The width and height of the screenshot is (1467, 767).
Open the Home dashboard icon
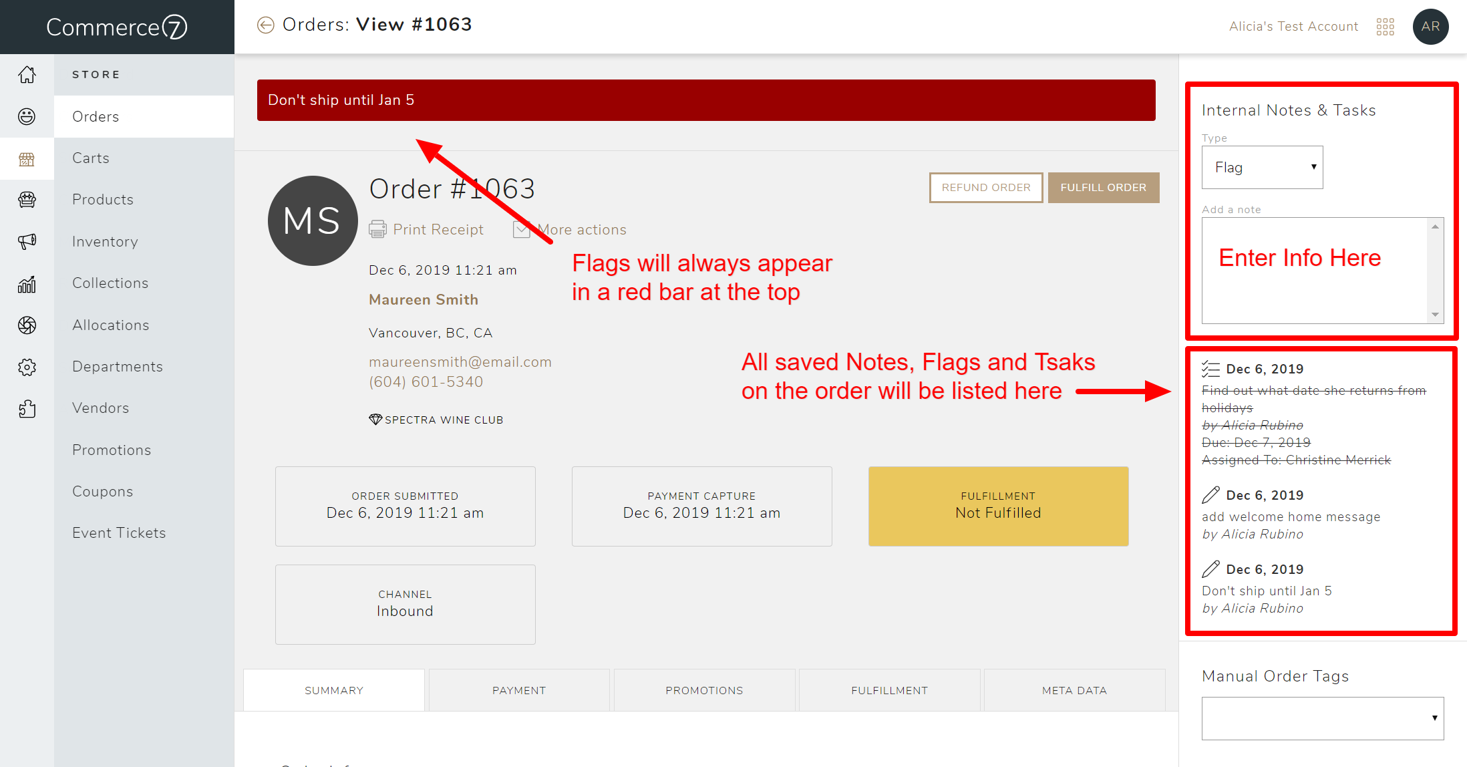[27, 75]
